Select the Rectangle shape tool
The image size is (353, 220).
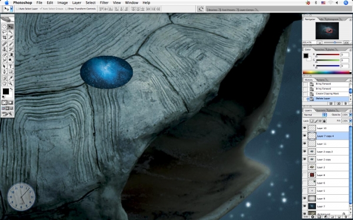point(11,72)
